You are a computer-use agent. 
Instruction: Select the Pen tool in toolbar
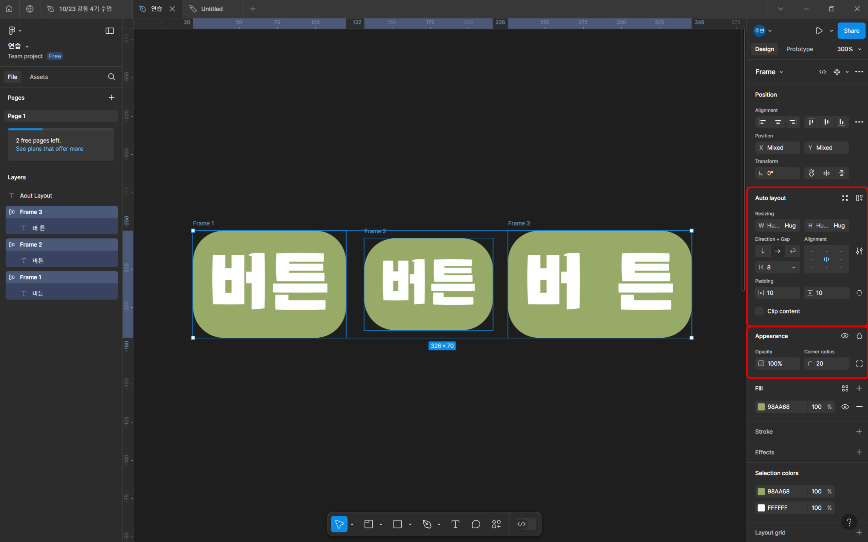click(x=427, y=524)
